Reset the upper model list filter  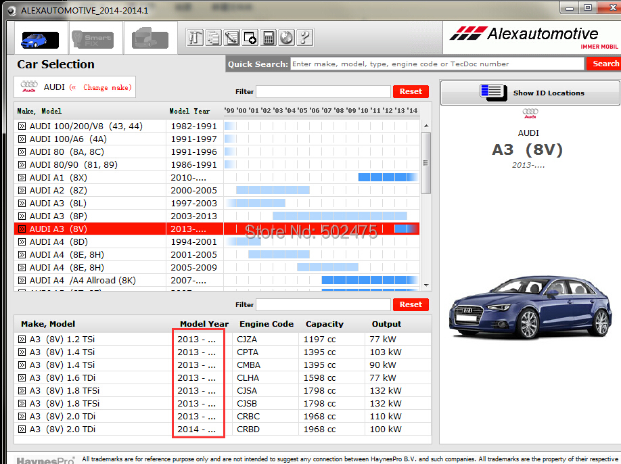410,91
